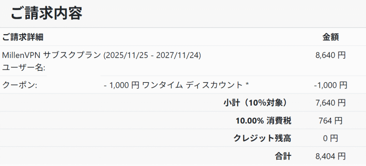Click the ワンタイム ディスカウント coupon description
The image size is (366, 166).
click(192, 85)
